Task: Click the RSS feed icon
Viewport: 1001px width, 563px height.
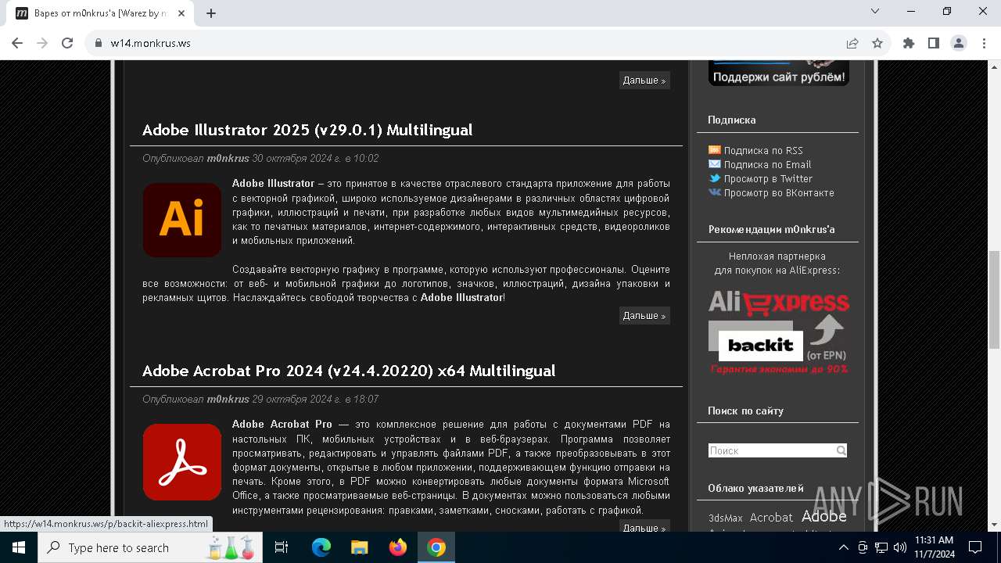Action: click(714, 150)
